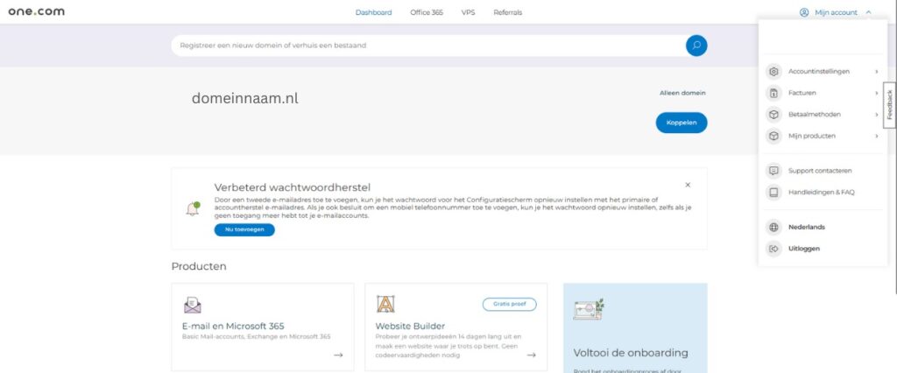This screenshot has height=373, width=897.
Task: Click the blue search magnifier icon
Action: (x=696, y=46)
